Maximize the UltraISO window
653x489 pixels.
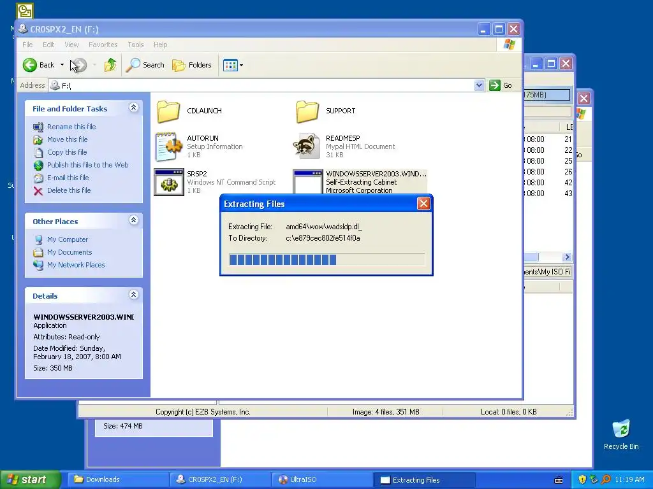551,64
